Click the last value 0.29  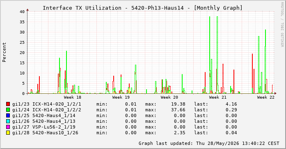coord(231,110)
